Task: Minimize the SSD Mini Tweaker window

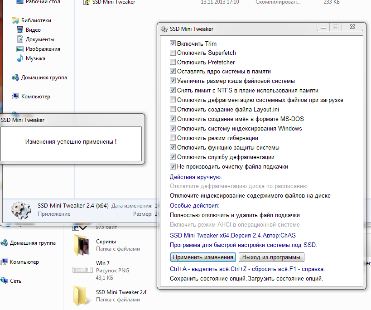Action: pyautogui.click(x=323, y=27)
